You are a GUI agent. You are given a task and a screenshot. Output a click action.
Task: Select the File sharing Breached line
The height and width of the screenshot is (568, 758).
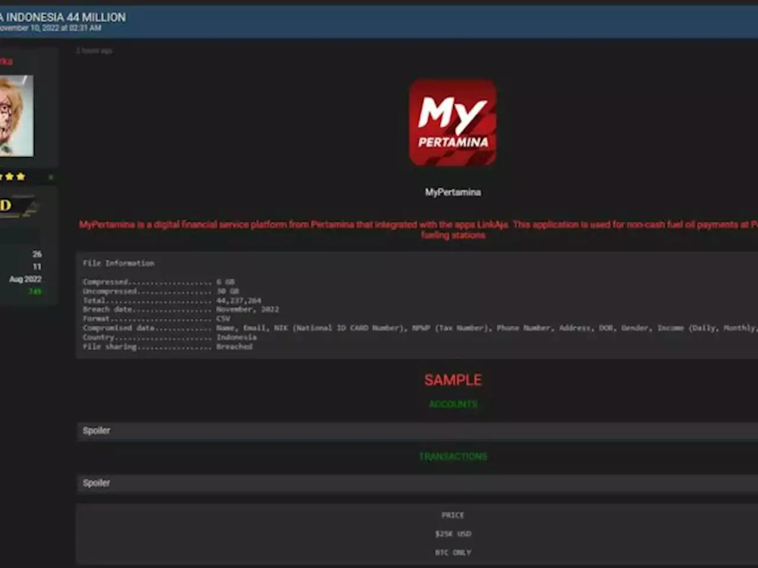click(x=168, y=347)
